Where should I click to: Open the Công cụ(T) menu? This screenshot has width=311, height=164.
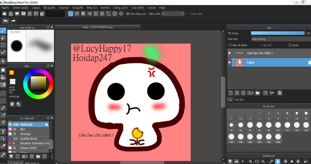(120, 8)
